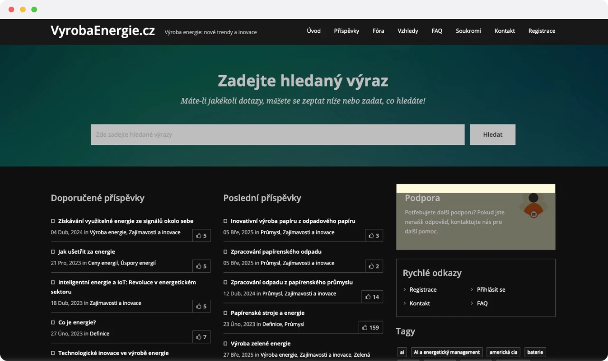The width and height of the screenshot is (608, 361).
Task: Like the post 'Jak ušetřit za energie'
Action: click(201, 266)
